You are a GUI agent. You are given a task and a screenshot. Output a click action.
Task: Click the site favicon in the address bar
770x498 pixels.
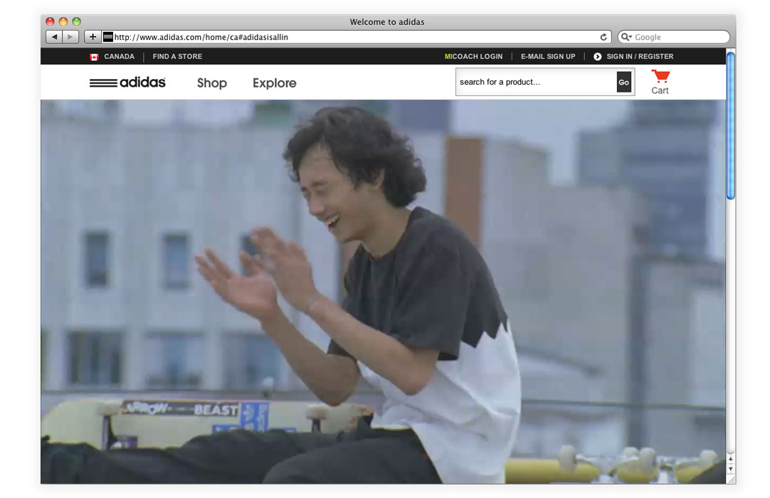coord(108,37)
